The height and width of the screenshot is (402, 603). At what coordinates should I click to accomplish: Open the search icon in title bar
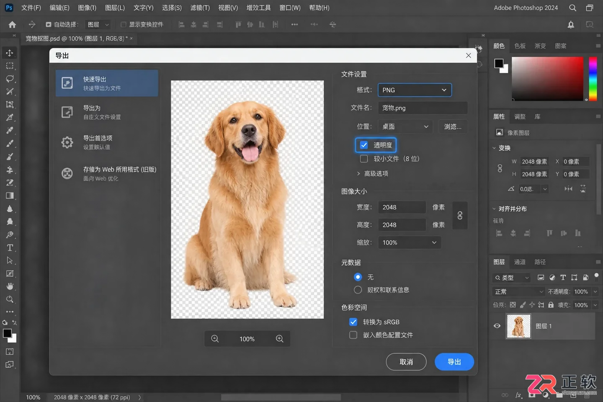pyautogui.click(x=572, y=8)
